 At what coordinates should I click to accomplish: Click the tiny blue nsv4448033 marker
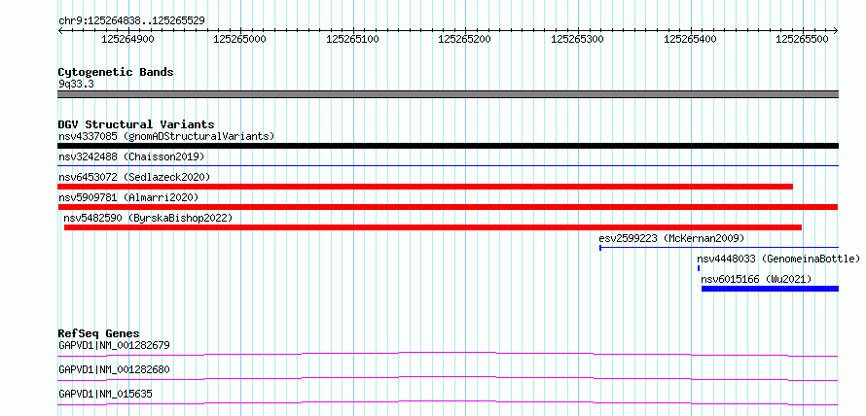699,268
